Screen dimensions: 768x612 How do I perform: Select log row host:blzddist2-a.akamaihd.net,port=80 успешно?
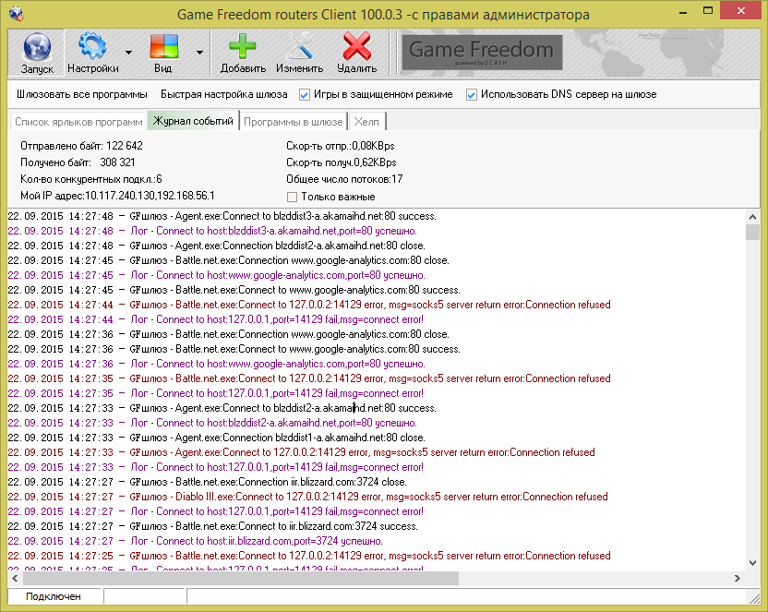coord(212,423)
